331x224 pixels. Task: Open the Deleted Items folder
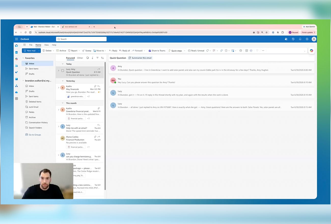coord(35,102)
